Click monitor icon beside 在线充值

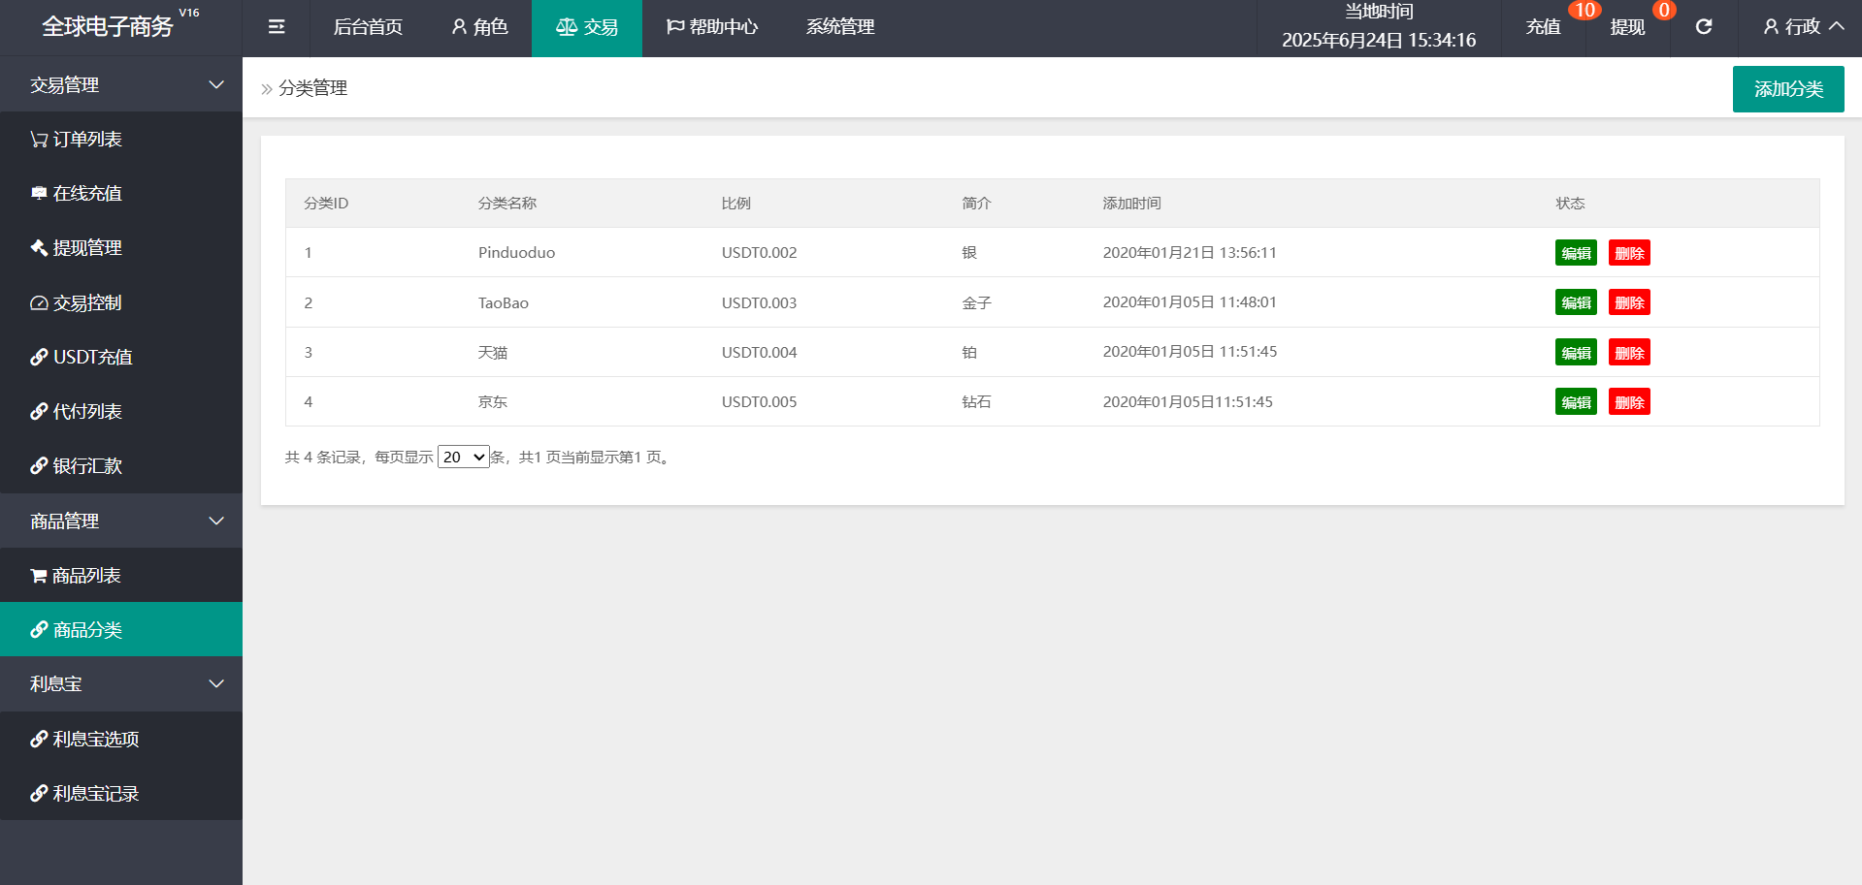[x=39, y=193]
